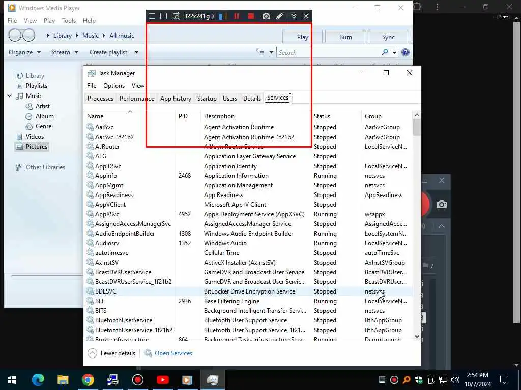This screenshot has height=390, width=521.
Task: Select Videos in the Media Player sidebar
Action: [35, 136]
